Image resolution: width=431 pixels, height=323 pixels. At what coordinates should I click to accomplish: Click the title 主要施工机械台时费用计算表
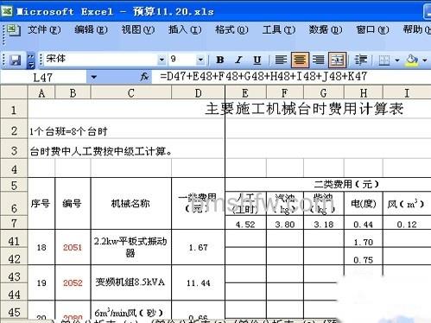pos(304,109)
